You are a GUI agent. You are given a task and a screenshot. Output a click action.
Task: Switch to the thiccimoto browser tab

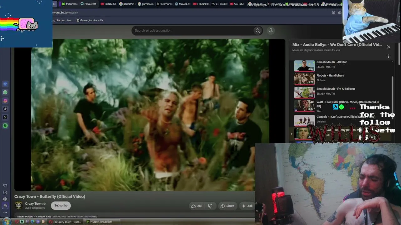click(x=70, y=4)
